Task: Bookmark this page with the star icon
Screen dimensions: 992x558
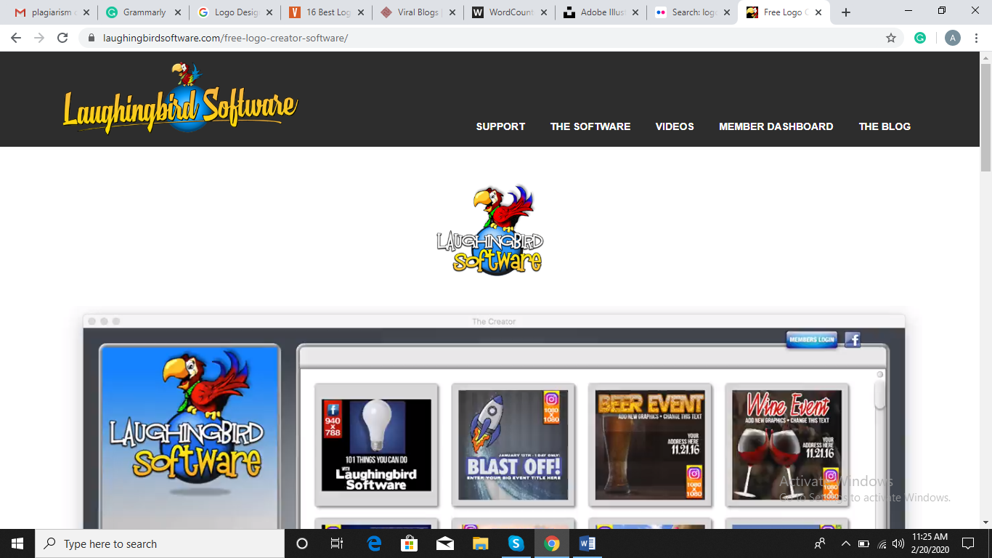Action: tap(891, 38)
